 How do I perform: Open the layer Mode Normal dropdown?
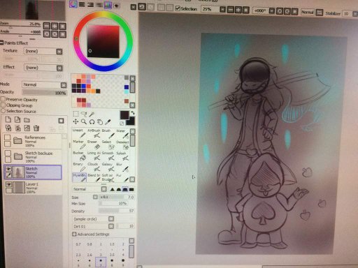tap(44, 84)
